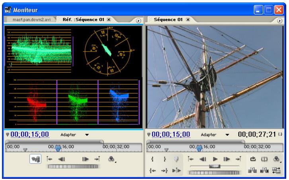Screen dimensions: 289x180
Task: Go to next edit point in Reference monitor
Action: [97, 159]
